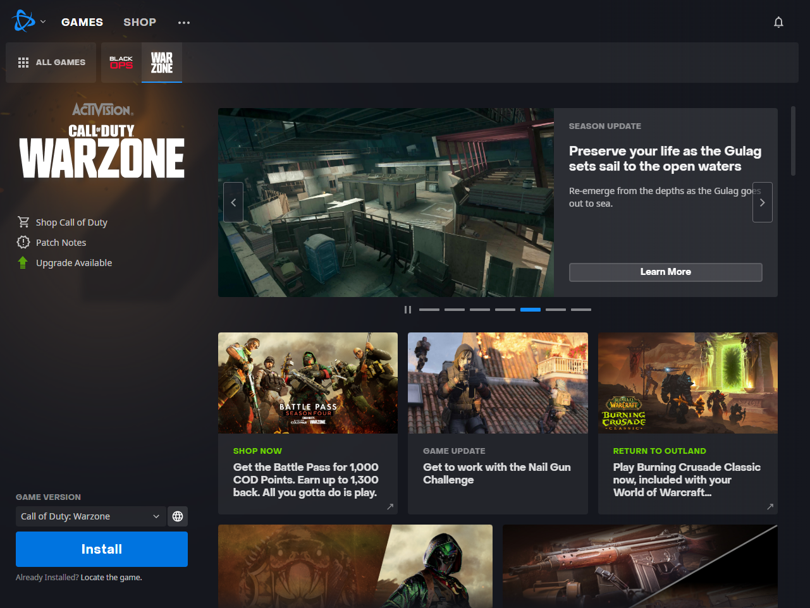Open the rifle weapon promo banner
This screenshot has width=810, height=608.
(640, 566)
